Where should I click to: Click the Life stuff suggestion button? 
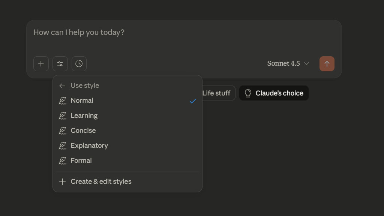click(x=216, y=93)
